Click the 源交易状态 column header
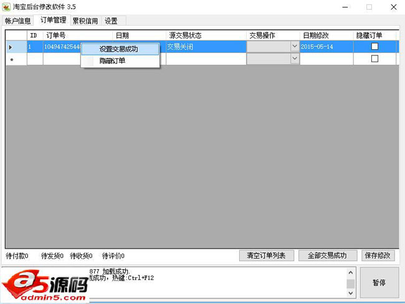Screen dimensions: 405x304 pos(206,36)
